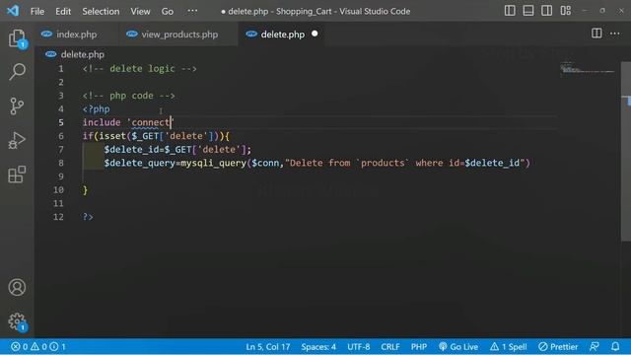Click the isset keyword on line 6
631x355 pixels.
pos(112,136)
